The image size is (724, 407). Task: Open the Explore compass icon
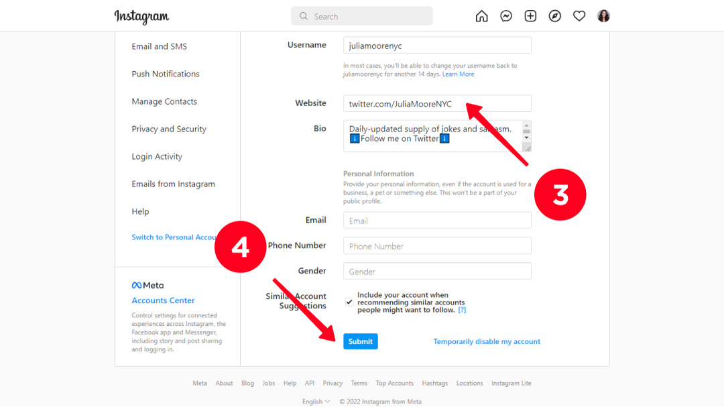pos(555,16)
